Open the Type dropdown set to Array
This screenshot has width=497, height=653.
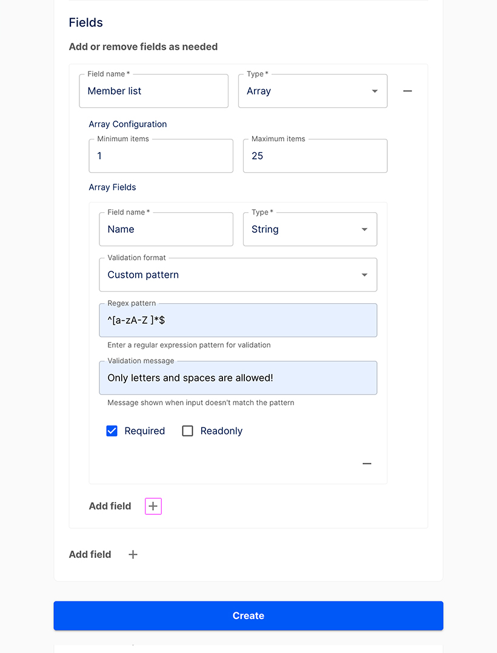point(313,91)
